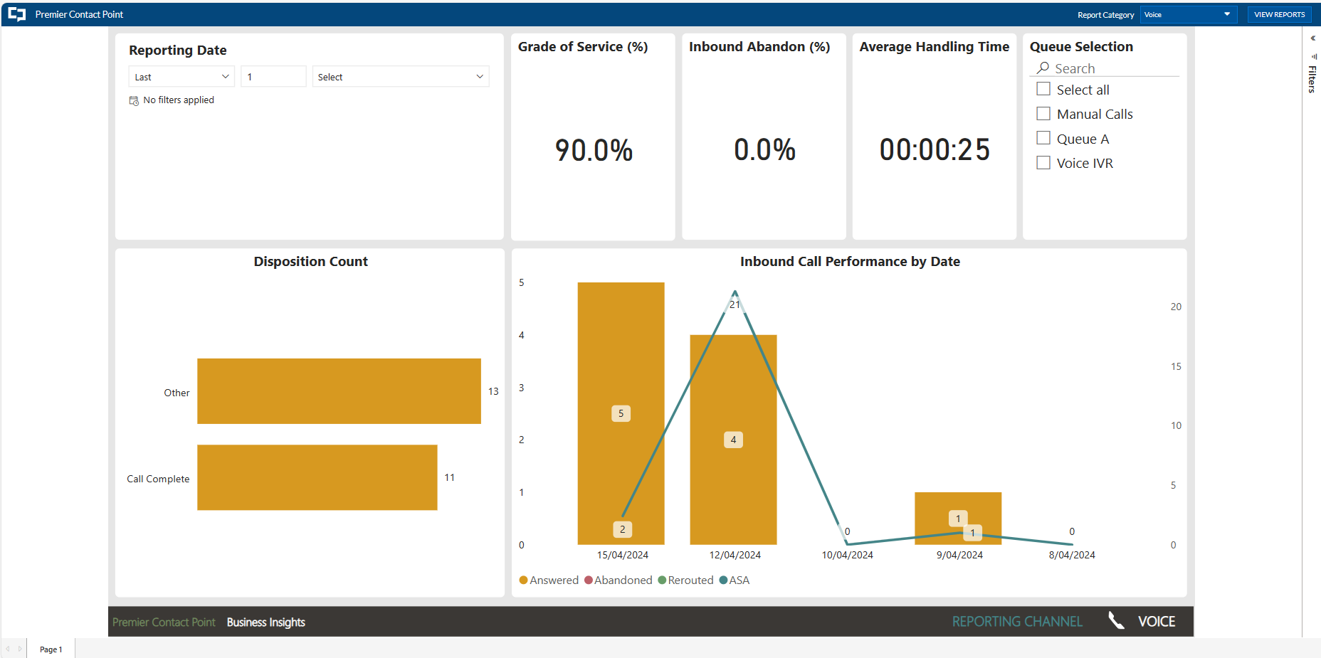This screenshot has width=1321, height=658.
Task: Open the vertical Filters pane label
Action: pos(1312,79)
